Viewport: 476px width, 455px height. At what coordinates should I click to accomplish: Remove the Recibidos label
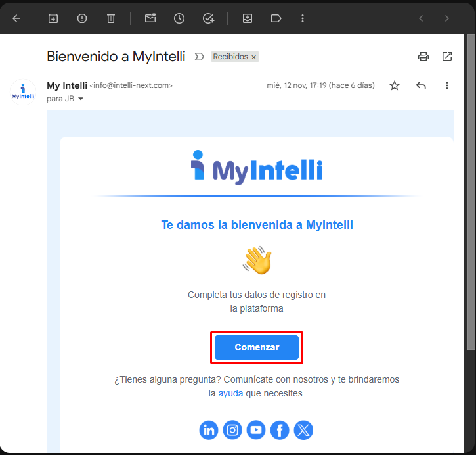pyautogui.click(x=254, y=57)
